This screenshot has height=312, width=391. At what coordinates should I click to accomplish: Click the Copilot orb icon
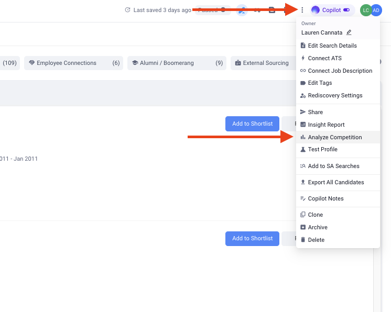[316, 10]
